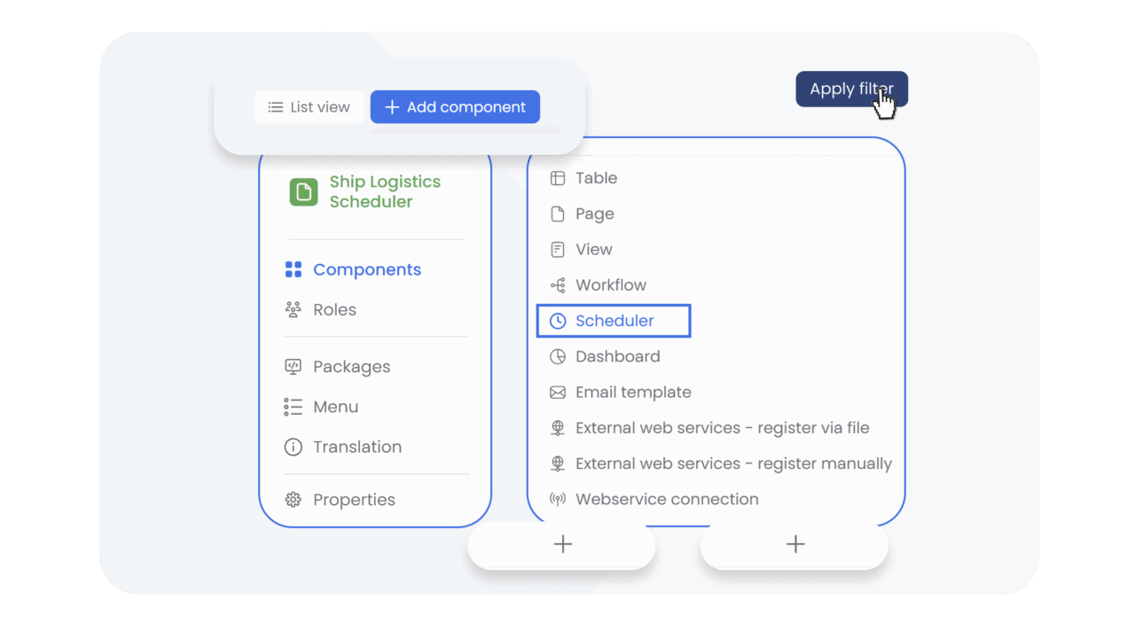
Task: Select the Page component entry
Action: point(594,214)
